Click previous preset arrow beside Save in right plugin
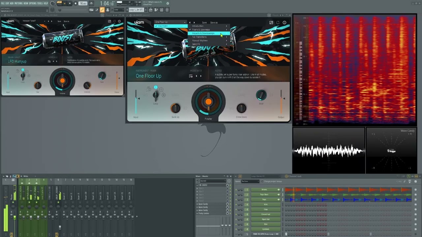 (x=190, y=22)
